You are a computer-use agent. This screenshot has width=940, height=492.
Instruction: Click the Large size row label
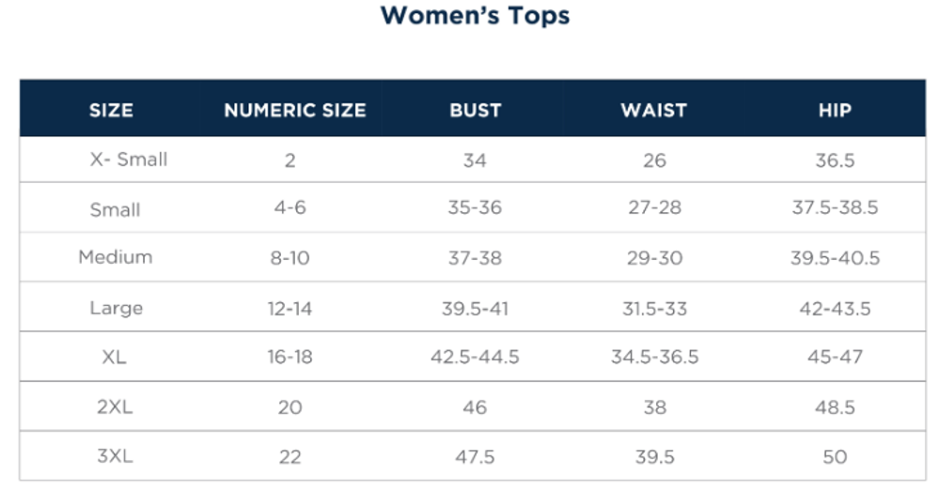[x=116, y=308]
